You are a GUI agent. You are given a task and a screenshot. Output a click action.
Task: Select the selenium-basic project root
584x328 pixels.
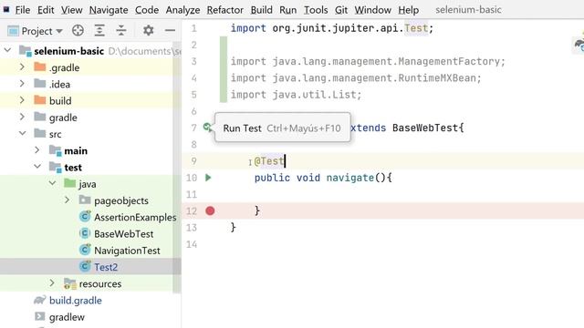[x=68, y=51]
